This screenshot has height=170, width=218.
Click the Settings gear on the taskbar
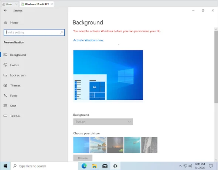coord(115,166)
